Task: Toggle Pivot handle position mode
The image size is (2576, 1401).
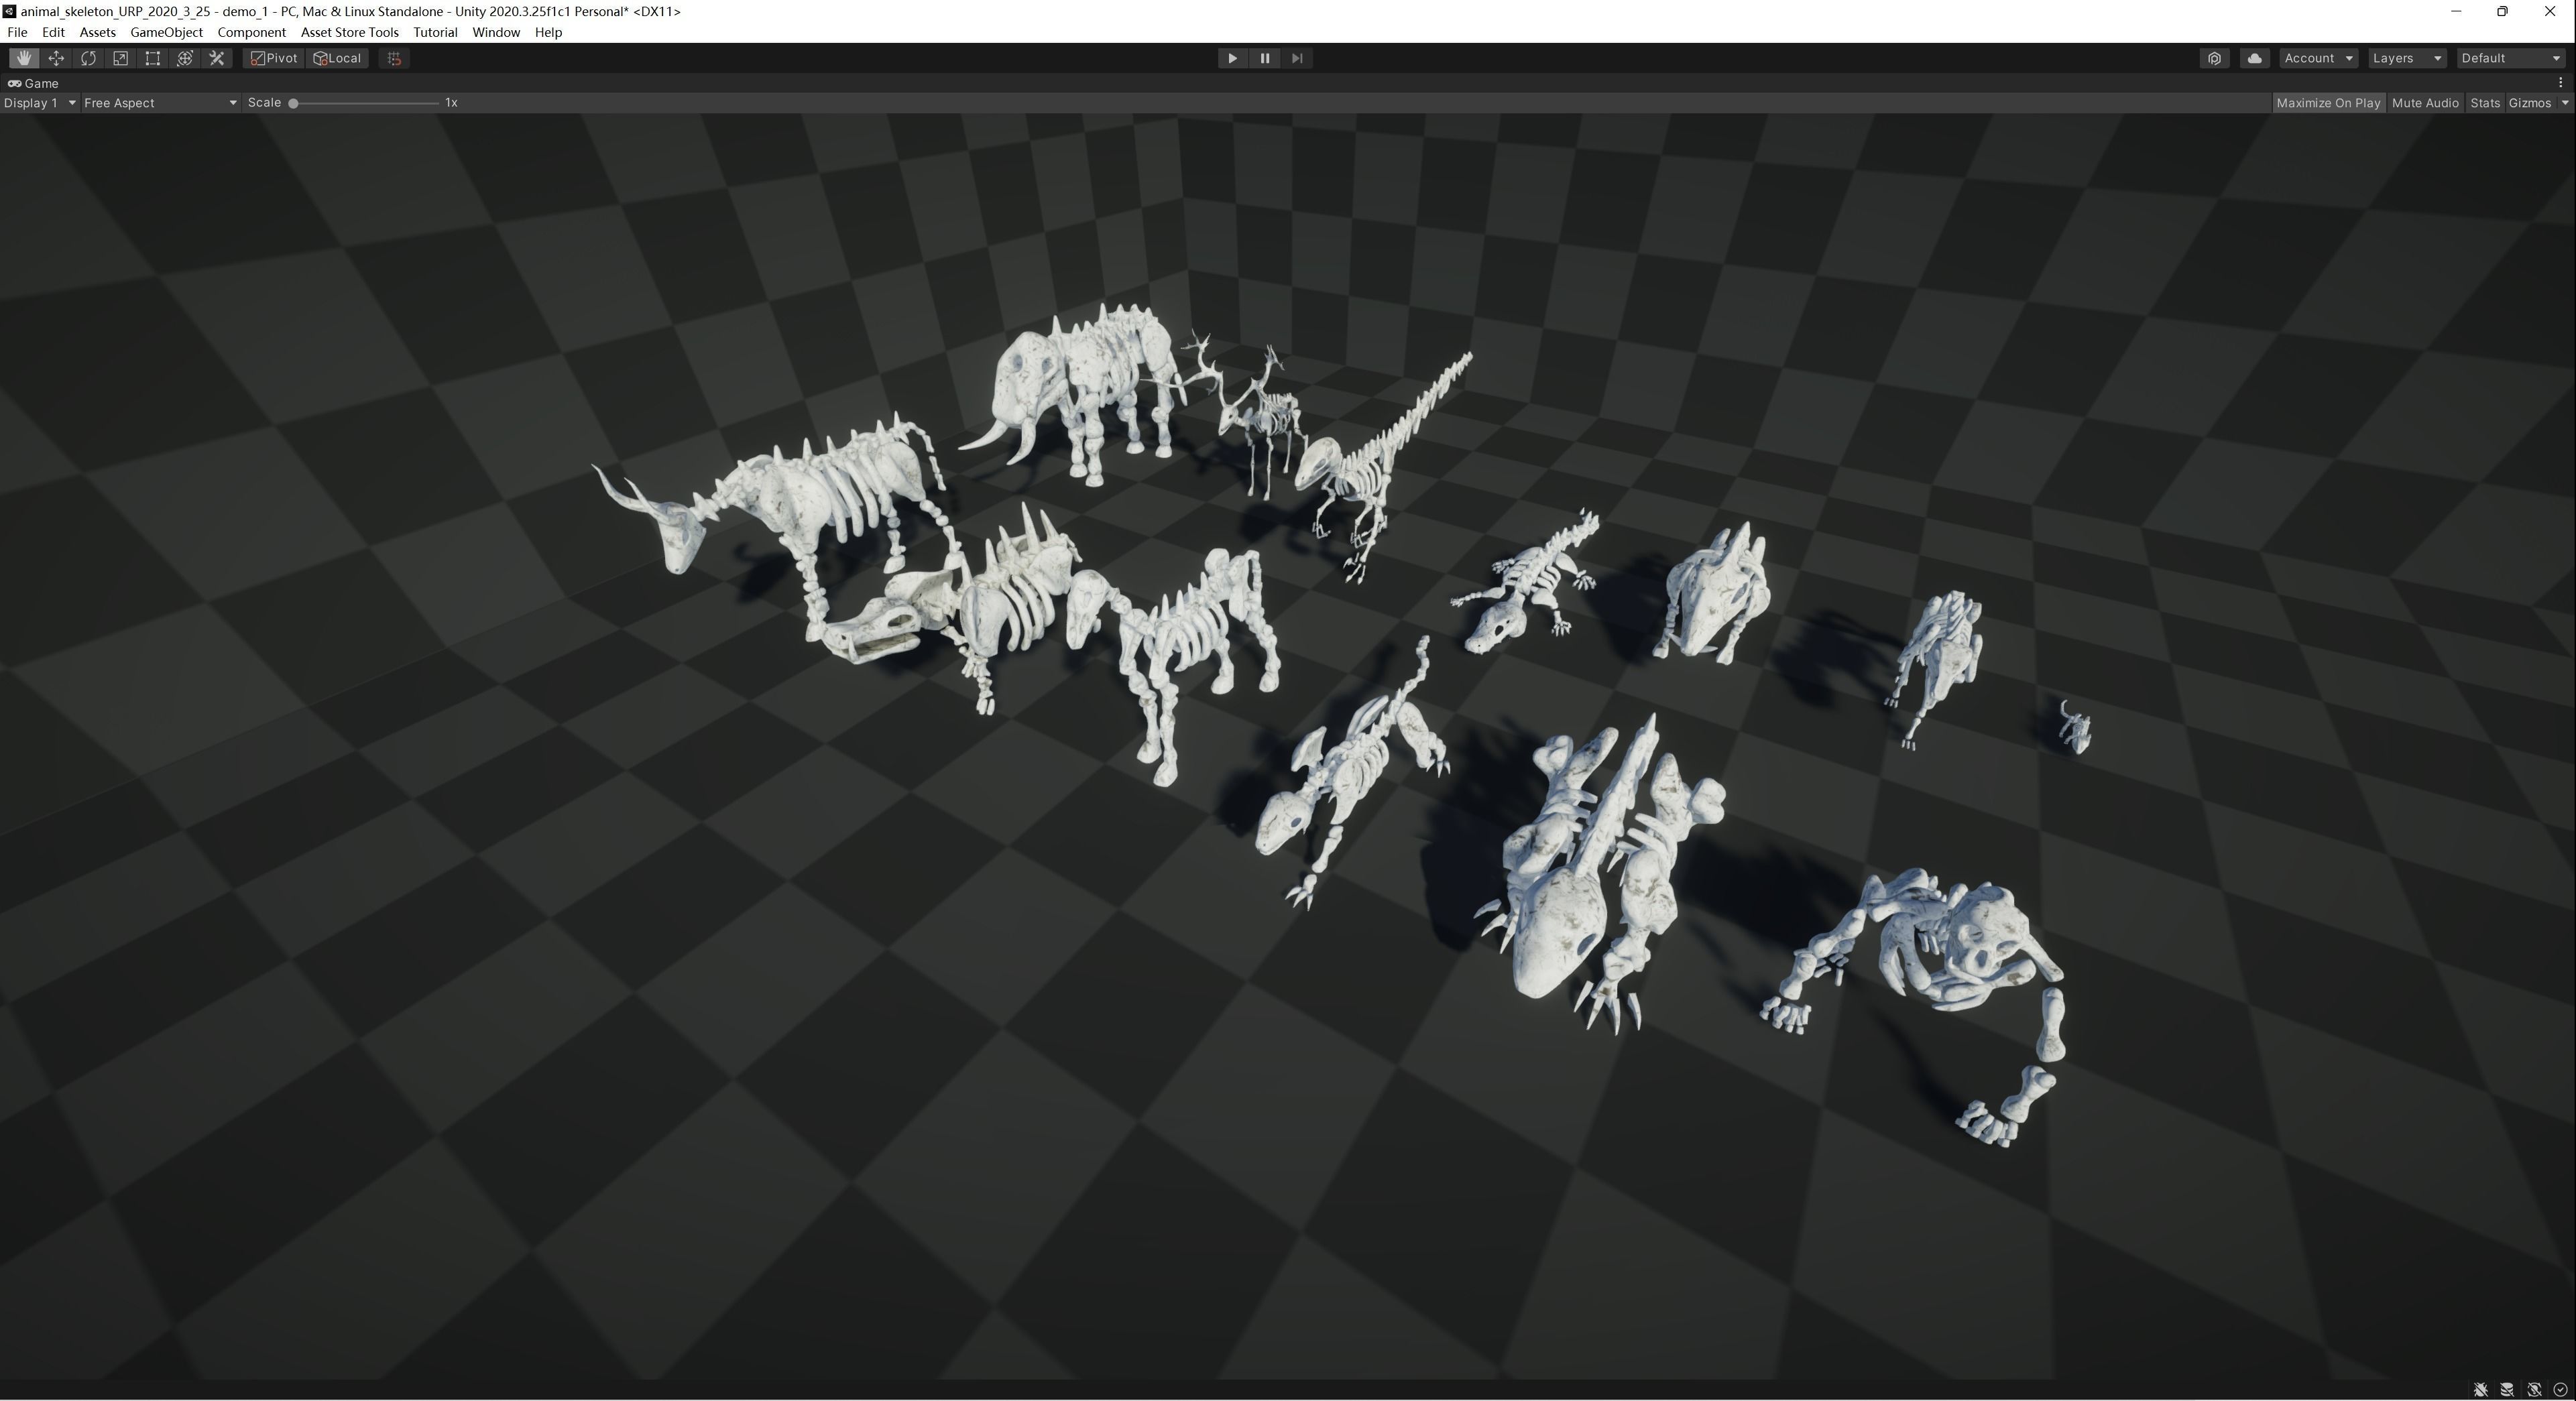Action: click(274, 58)
